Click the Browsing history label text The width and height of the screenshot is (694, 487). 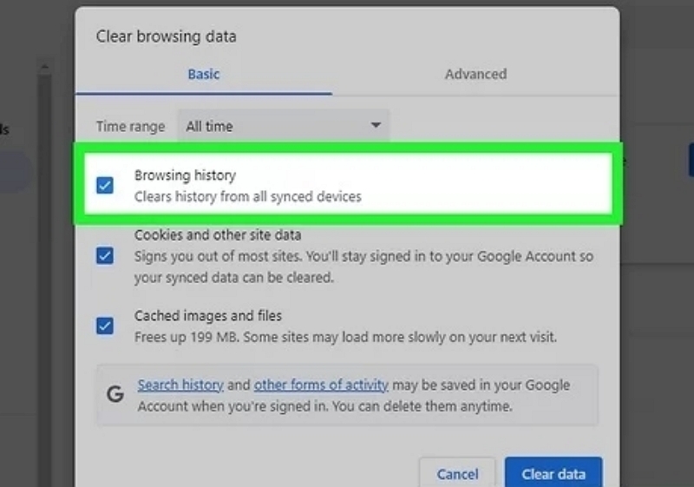(x=185, y=175)
